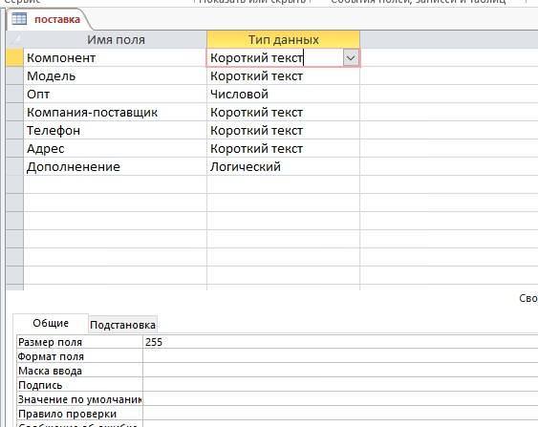
Task: Click the table icon on поставка tab
Action: tap(19, 18)
